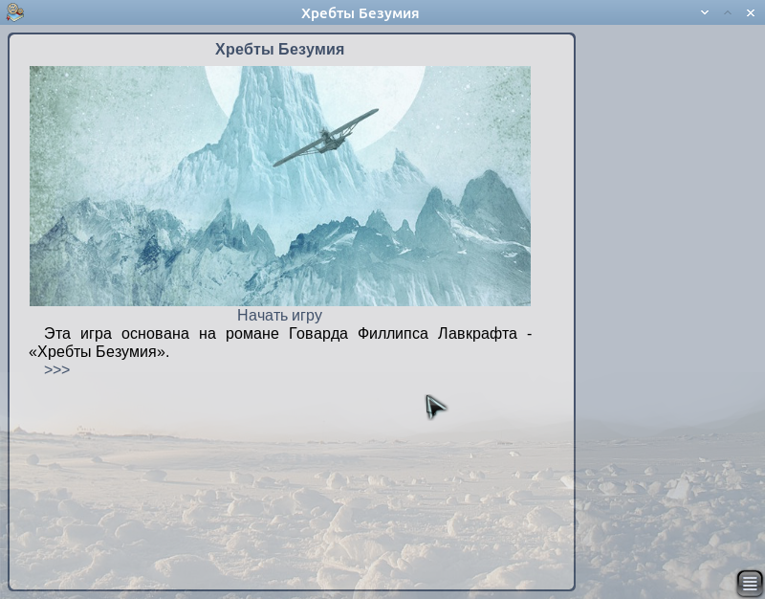
Task: Maximize the window with the up chevron
Action: [728, 12]
